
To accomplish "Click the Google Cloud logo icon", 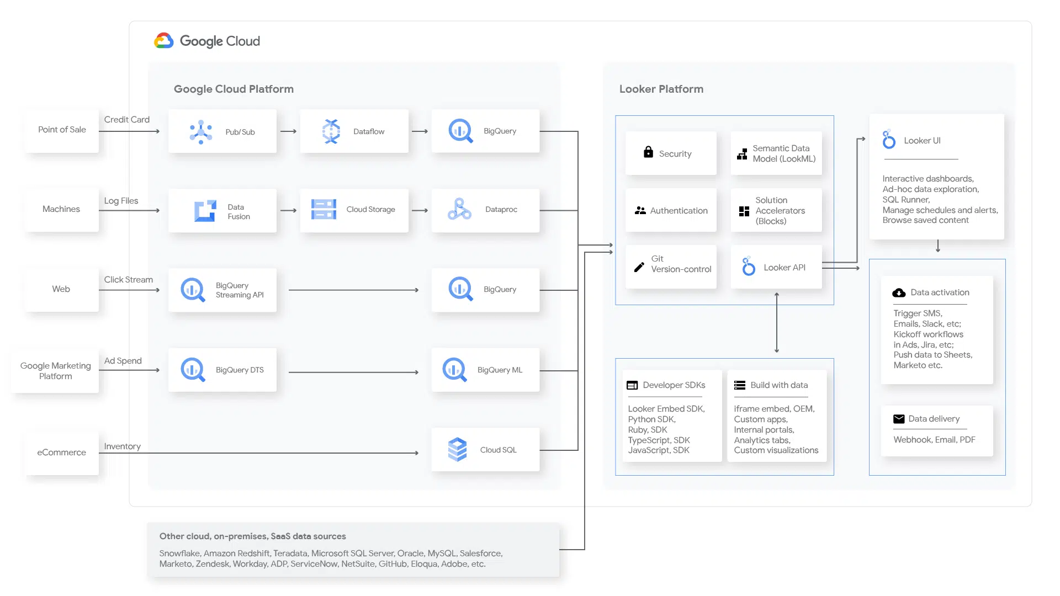I will tap(164, 41).
